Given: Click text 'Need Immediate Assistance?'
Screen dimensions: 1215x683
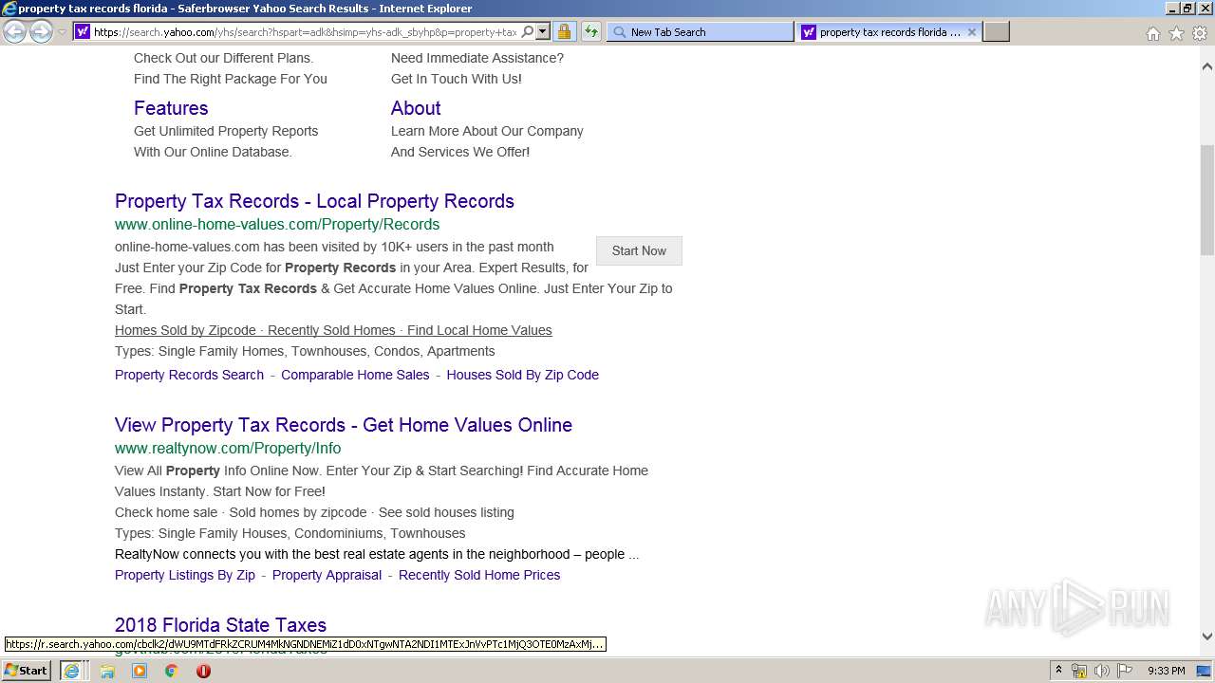Looking at the screenshot, I should pyautogui.click(x=477, y=58).
